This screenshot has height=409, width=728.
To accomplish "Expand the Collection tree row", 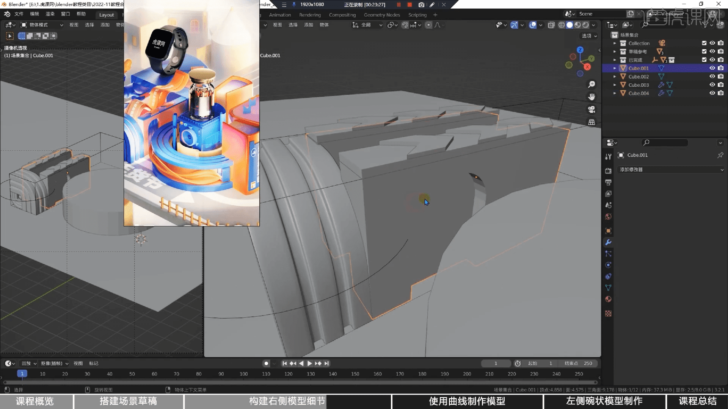I will (x=615, y=43).
